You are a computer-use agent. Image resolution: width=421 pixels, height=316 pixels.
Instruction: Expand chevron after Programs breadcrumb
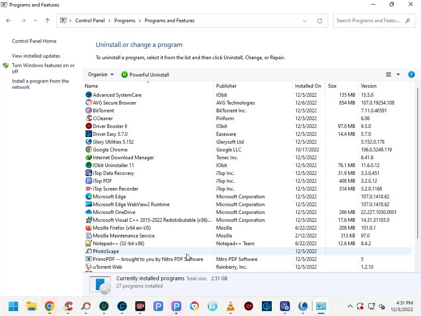tap(140, 21)
